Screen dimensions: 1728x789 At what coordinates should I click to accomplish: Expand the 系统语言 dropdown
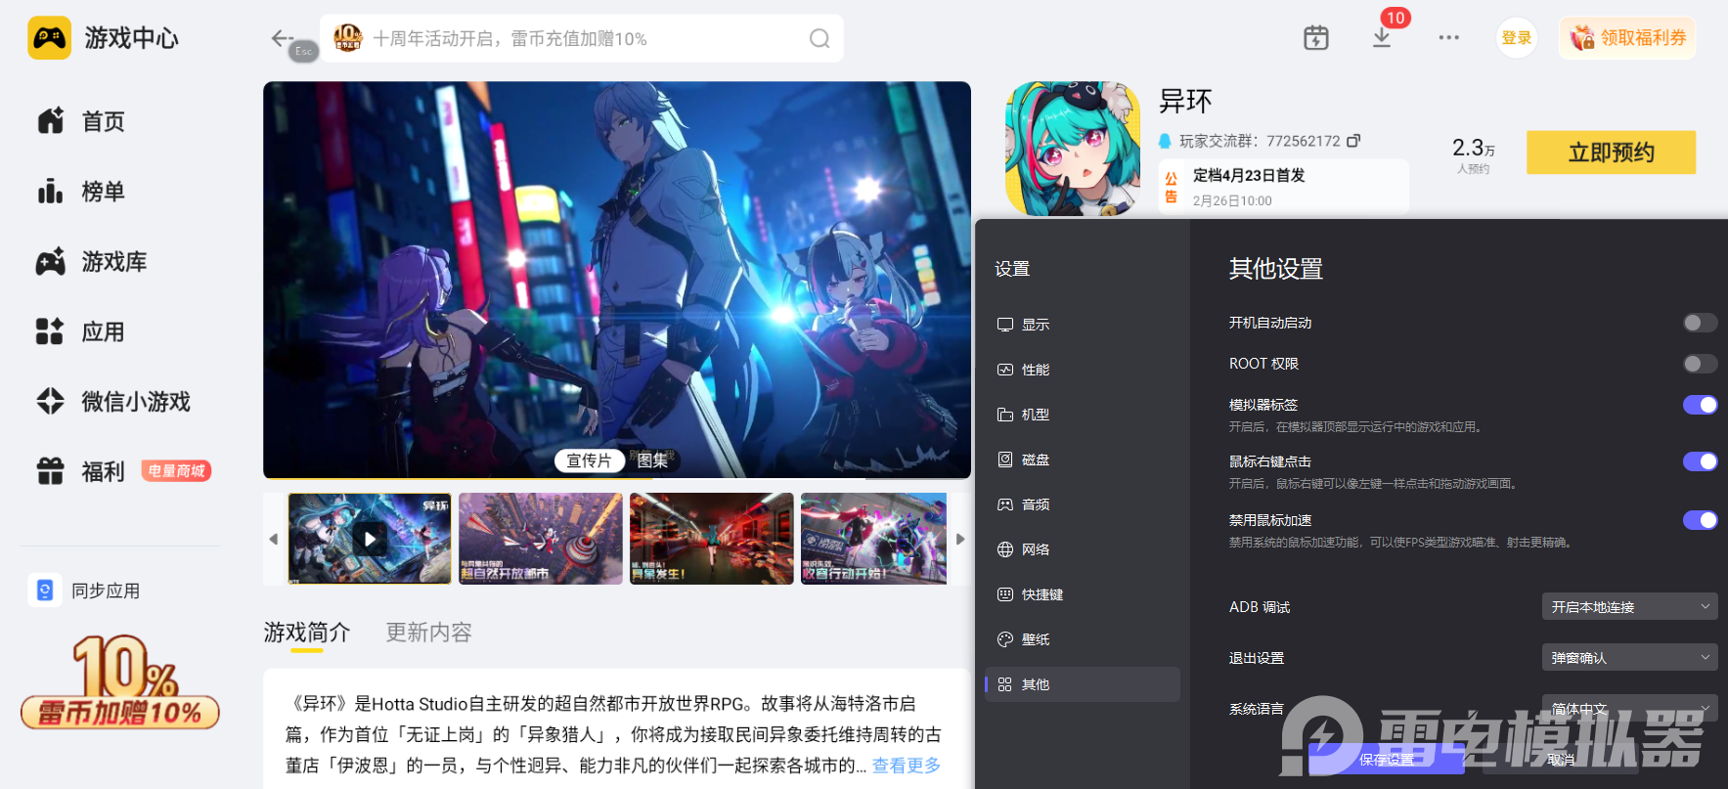point(1629,709)
